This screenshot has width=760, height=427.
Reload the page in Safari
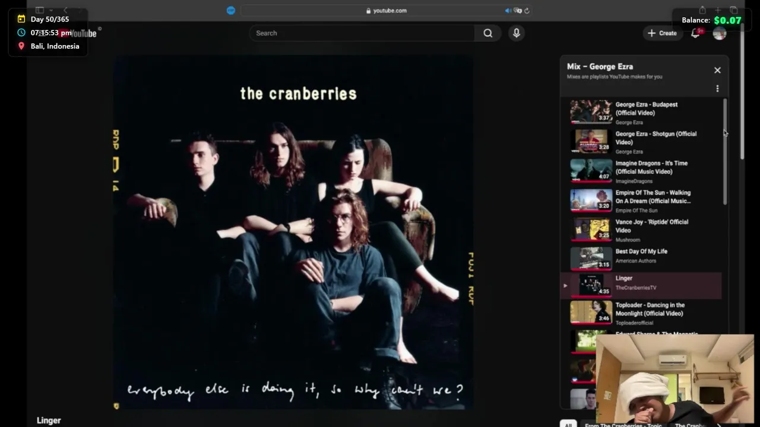[x=527, y=10]
